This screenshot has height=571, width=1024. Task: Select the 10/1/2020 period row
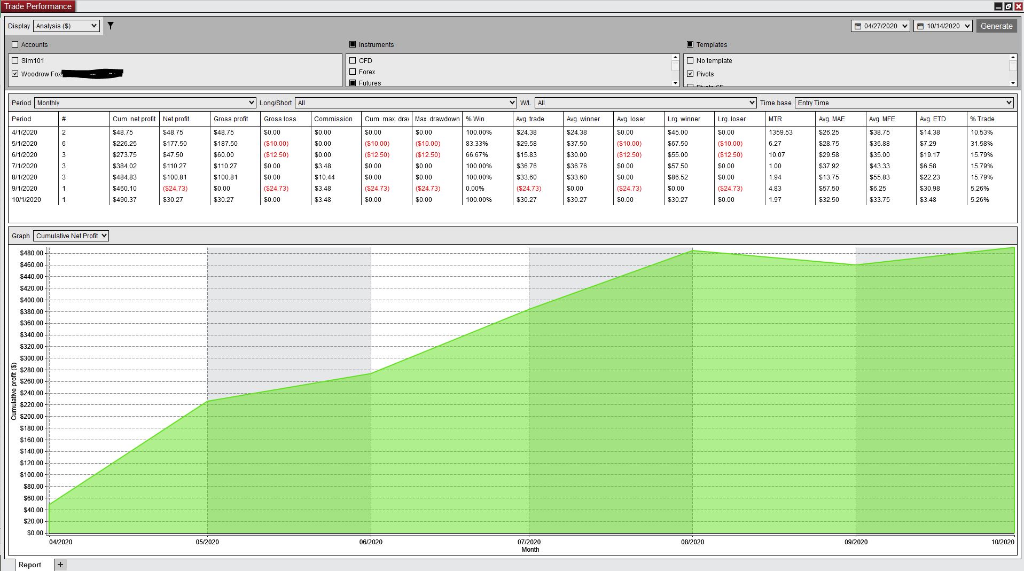click(512, 199)
